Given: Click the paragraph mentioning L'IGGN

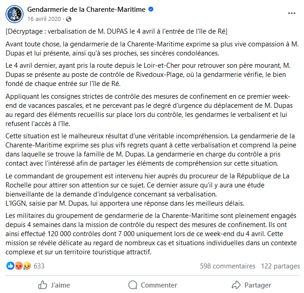Looking at the screenshot, I should click(125, 203).
